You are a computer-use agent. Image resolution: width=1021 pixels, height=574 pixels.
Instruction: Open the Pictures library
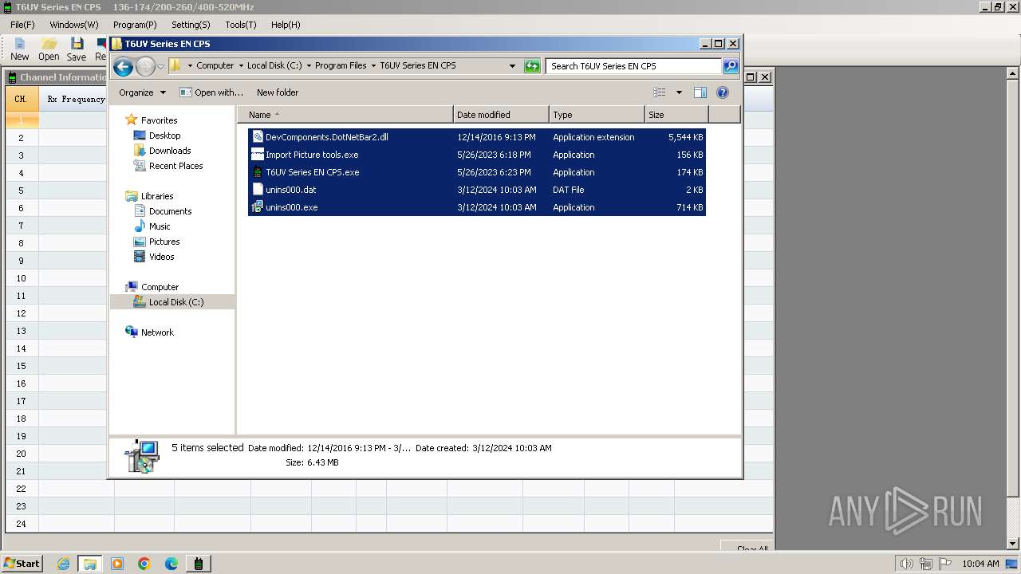tap(164, 242)
